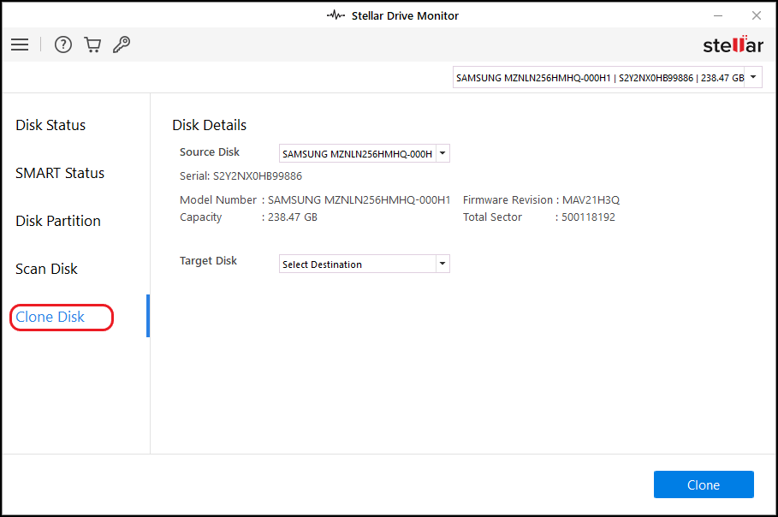Screen dimensions: 778x517
Task: Click the Stellar Drive Monitor title text
Action: 405,16
